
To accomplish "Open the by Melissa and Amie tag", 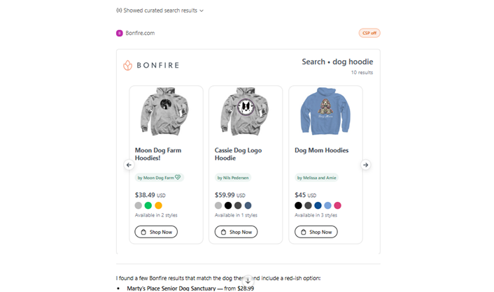I will (316, 177).
